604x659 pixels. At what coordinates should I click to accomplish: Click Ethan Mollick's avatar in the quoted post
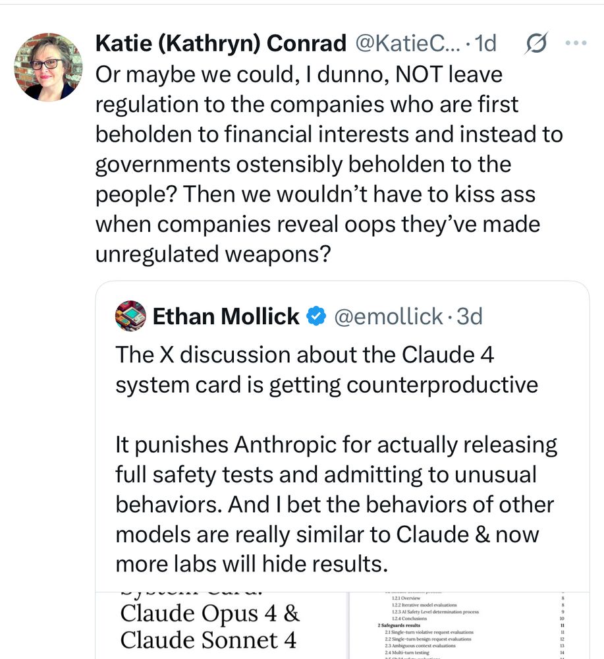pos(129,316)
